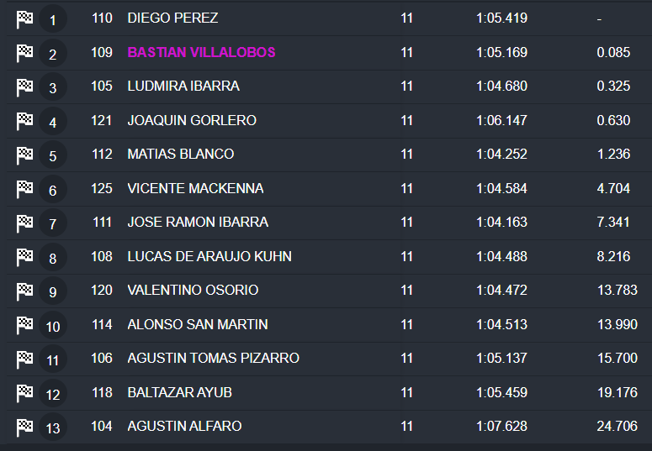Click the checkered flag in Bastian Villalobos row
Viewport: 652px width, 451px height.
(x=25, y=53)
